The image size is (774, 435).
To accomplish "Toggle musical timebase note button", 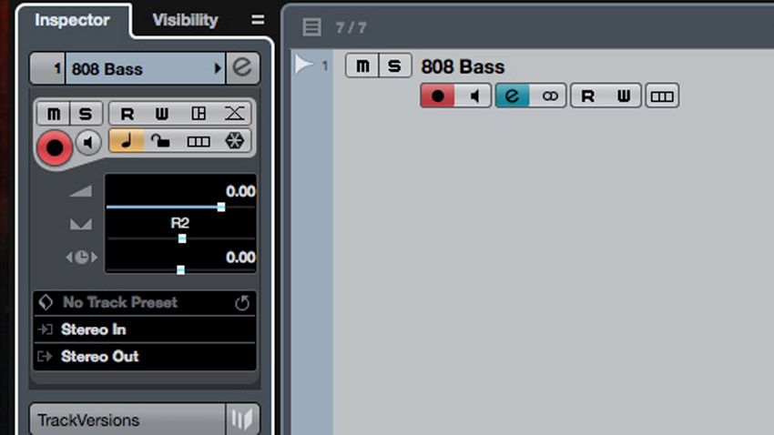I will tap(127, 141).
